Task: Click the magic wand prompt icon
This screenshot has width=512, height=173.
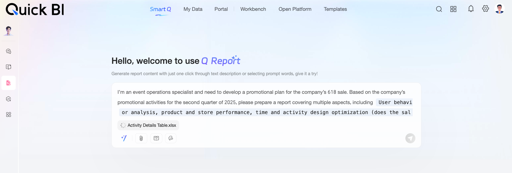Action: click(x=124, y=138)
